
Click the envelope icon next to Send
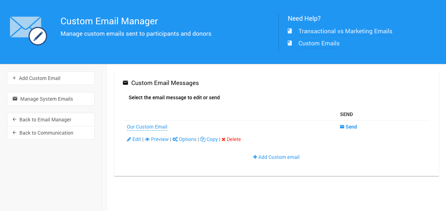pos(342,127)
